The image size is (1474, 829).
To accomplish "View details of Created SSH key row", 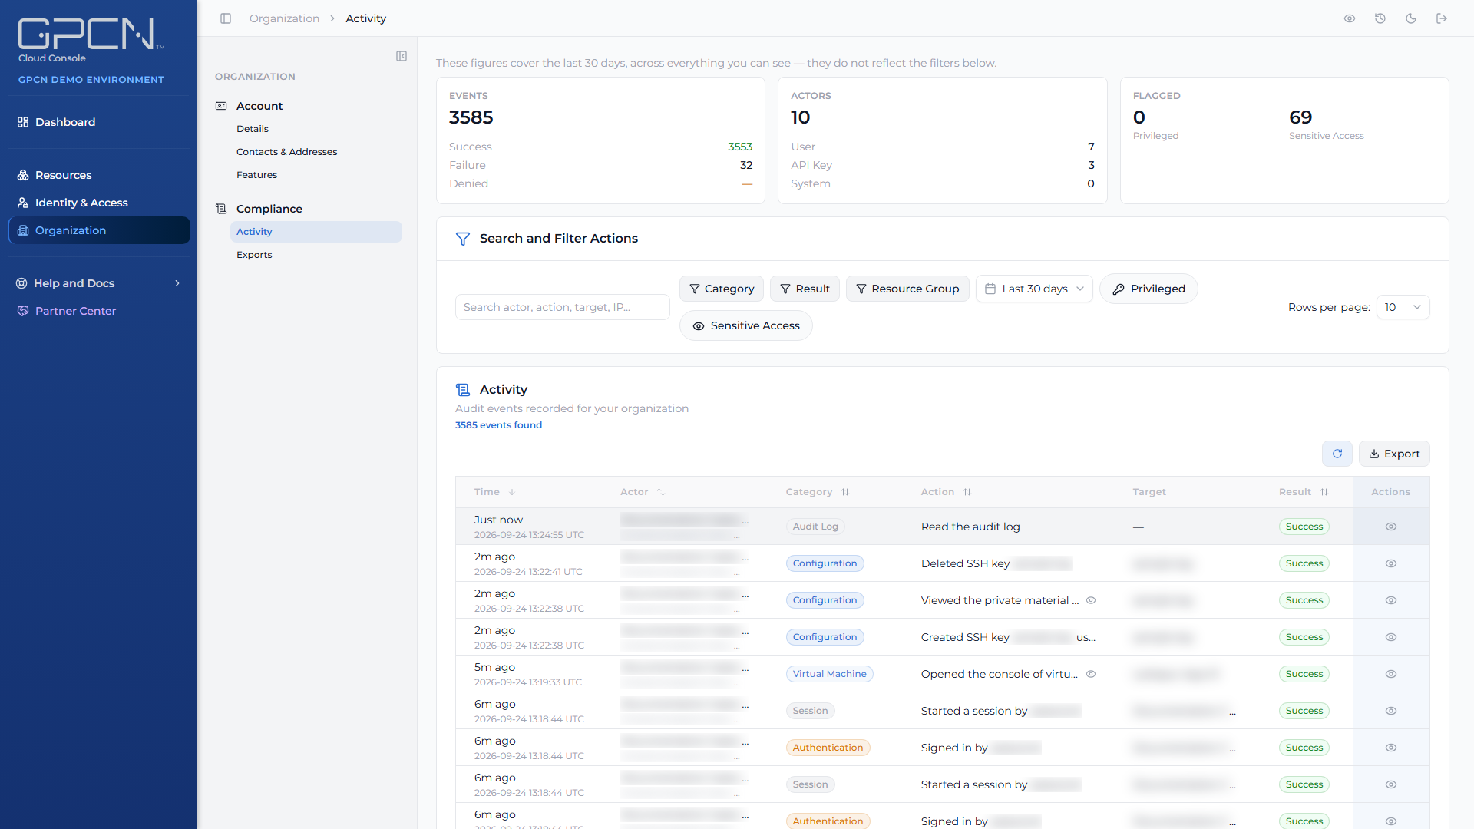I will click(1391, 637).
